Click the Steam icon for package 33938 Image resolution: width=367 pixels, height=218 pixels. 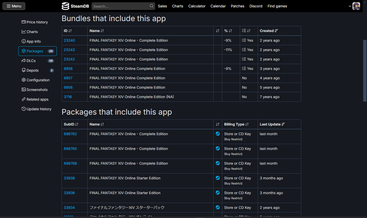(218, 178)
